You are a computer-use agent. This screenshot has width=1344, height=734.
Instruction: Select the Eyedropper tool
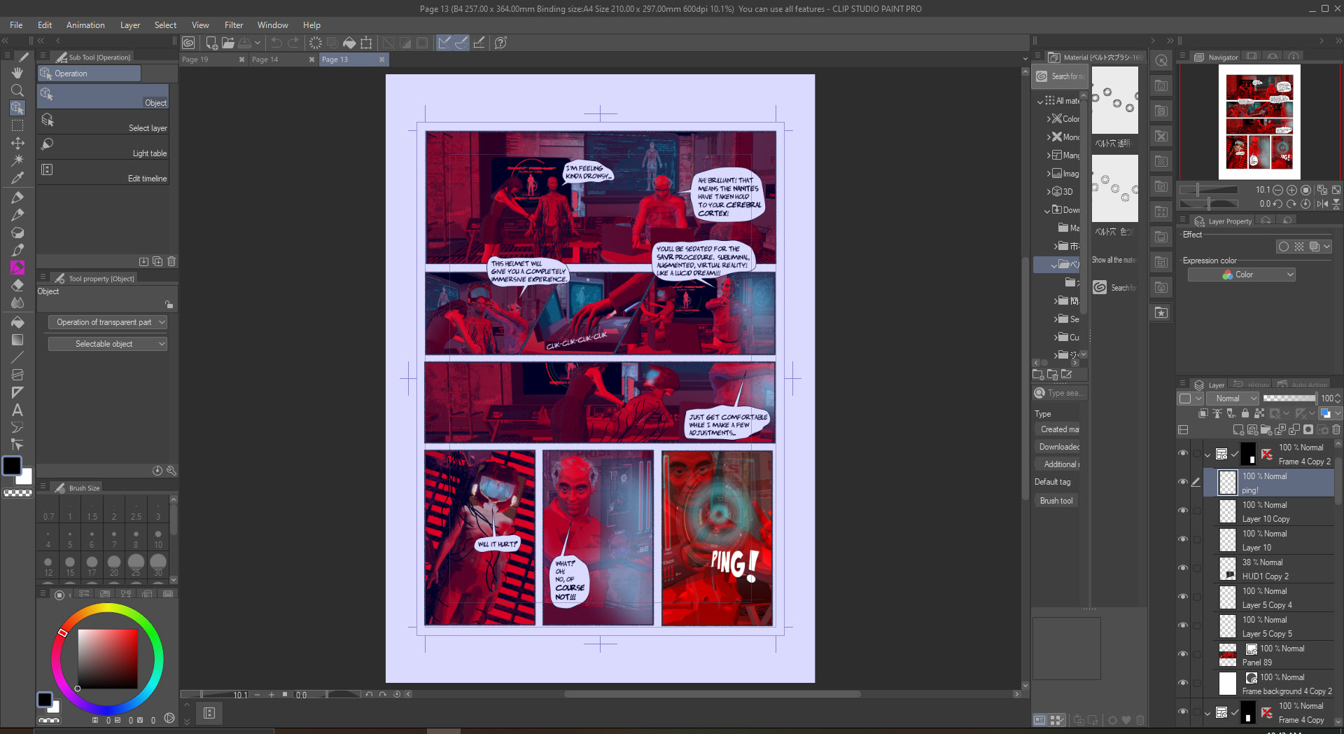point(17,178)
